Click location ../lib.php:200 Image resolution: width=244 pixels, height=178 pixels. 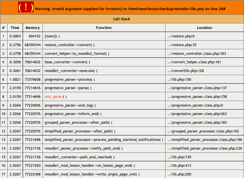(x=179, y=174)
